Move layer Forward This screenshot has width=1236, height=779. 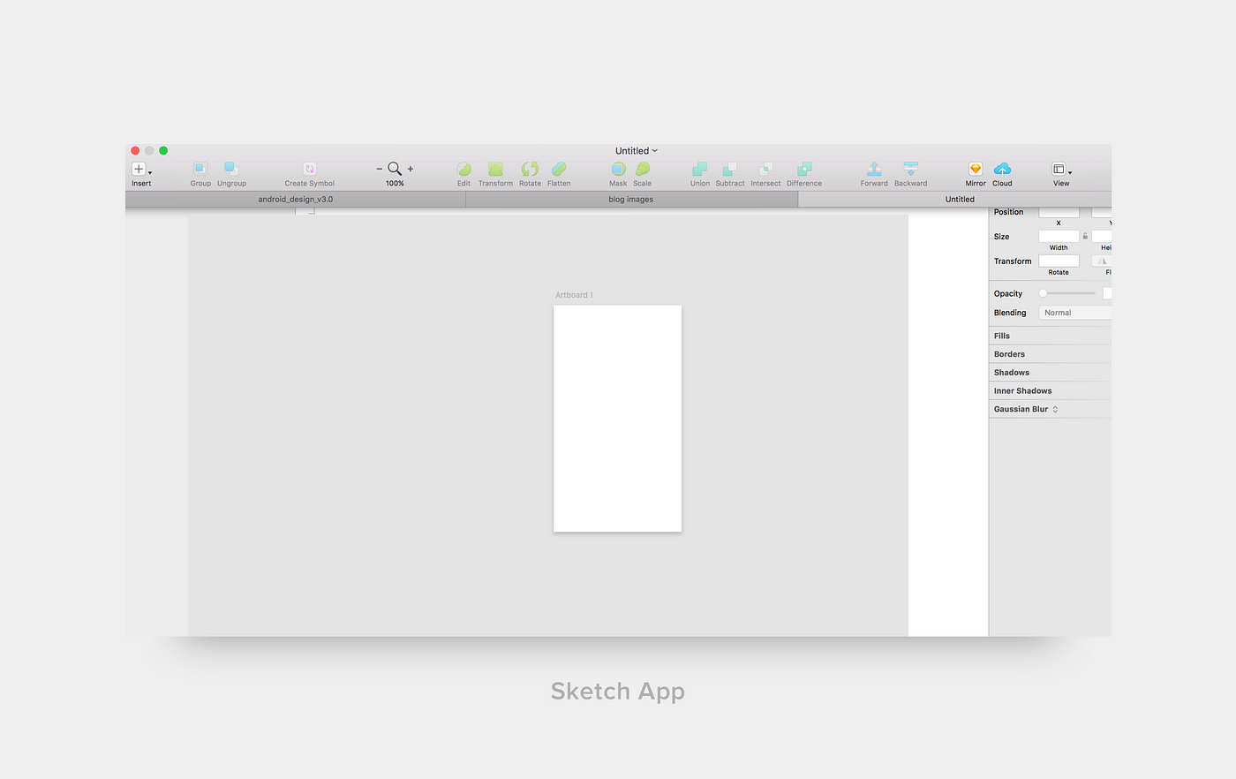click(x=874, y=169)
